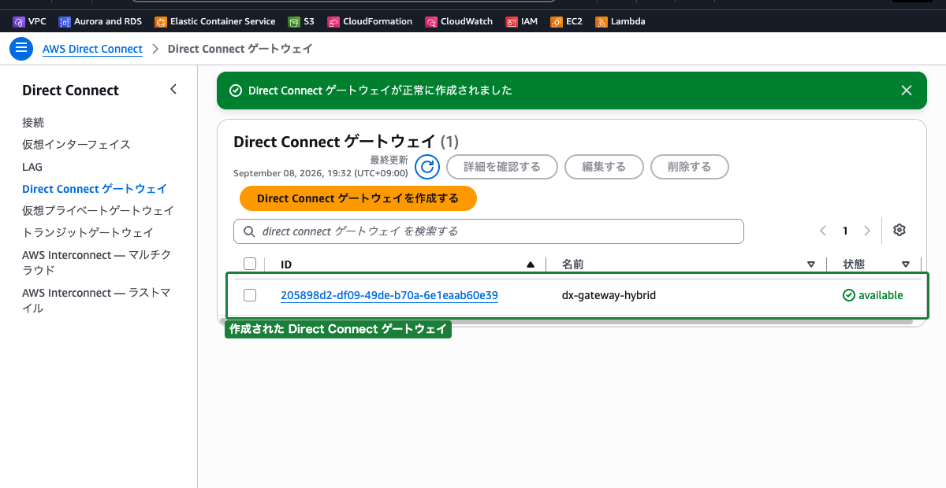Click the horizontal table scrollbar
This screenshot has width=946, height=488.
[566, 321]
